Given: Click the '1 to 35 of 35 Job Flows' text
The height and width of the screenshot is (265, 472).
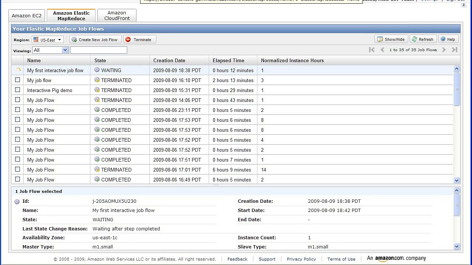Looking at the screenshot, I should (413, 50).
